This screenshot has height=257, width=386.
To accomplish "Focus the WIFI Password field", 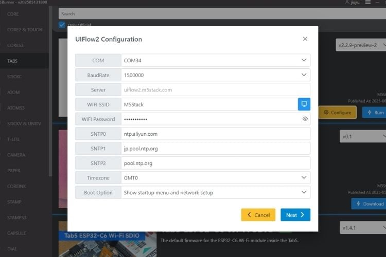I will [216, 119].
